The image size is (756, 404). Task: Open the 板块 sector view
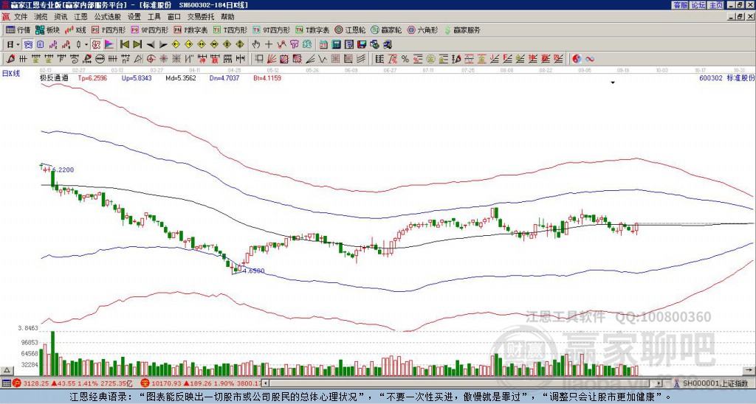(x=48, y=29)
